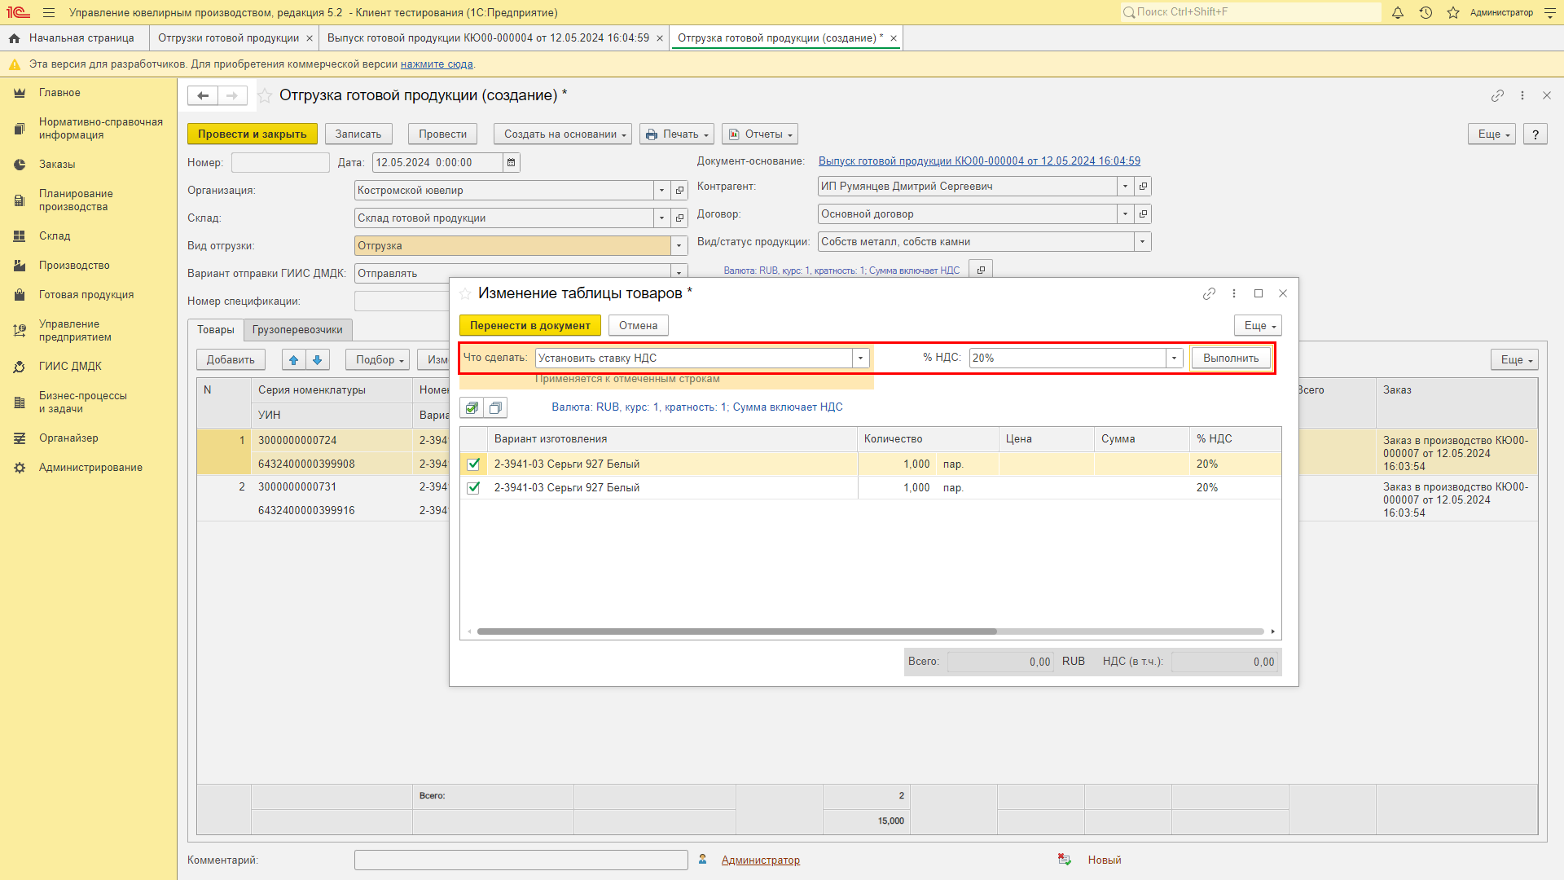Open Контрагент field details icon
Screen dimensions: 1564x880
[1143, 187]
